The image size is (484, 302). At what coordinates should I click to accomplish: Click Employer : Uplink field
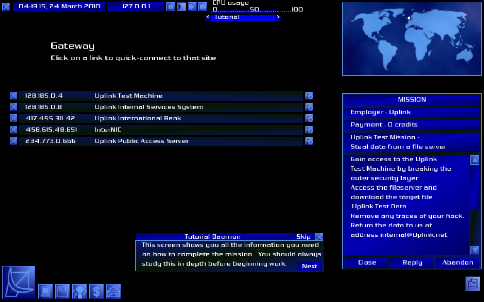[412, 112]
